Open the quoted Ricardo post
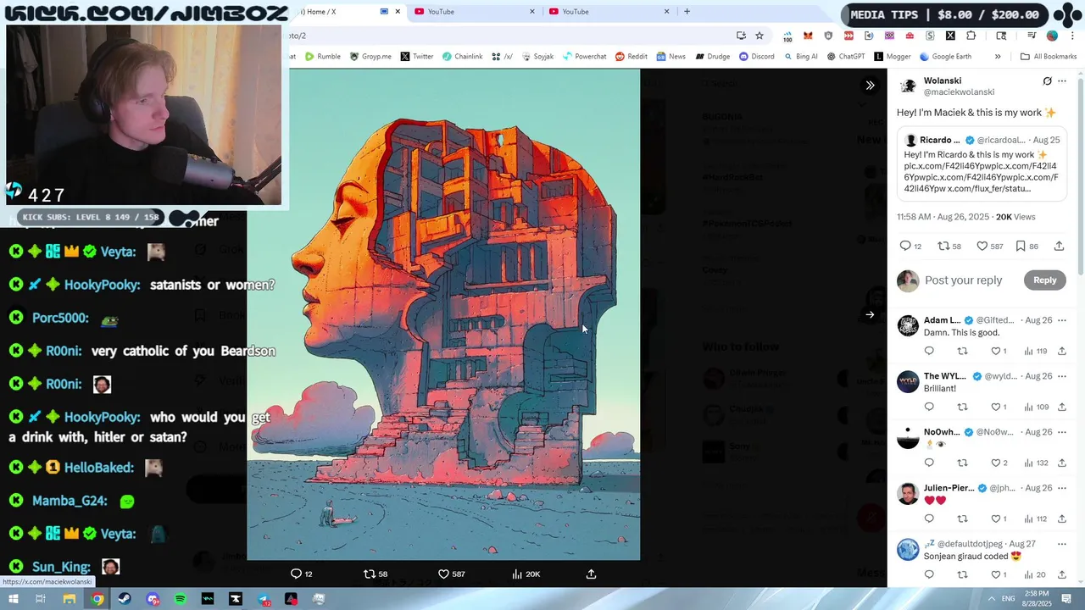 pos(982,164)
